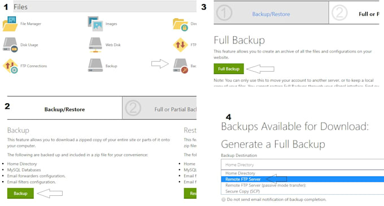Open the Backup Destination dropdown
The image size is (384, 206).
(x=303, y=165)
